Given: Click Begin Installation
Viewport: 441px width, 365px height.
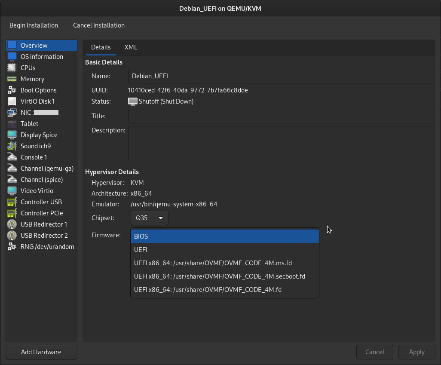Looking at the screenshot, I should click(34, 25).
